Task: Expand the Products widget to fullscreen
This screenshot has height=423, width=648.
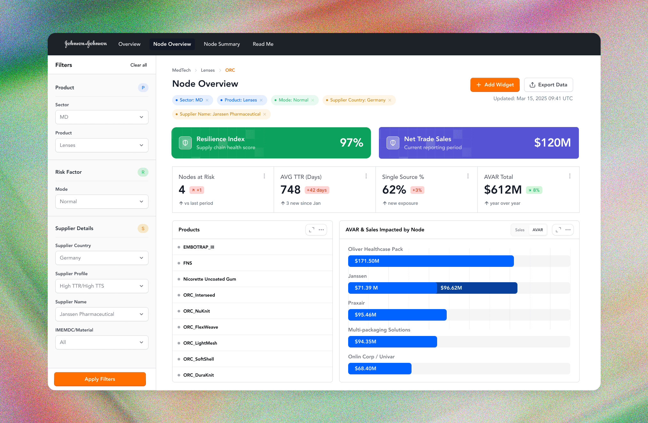Action: [311, 230]
